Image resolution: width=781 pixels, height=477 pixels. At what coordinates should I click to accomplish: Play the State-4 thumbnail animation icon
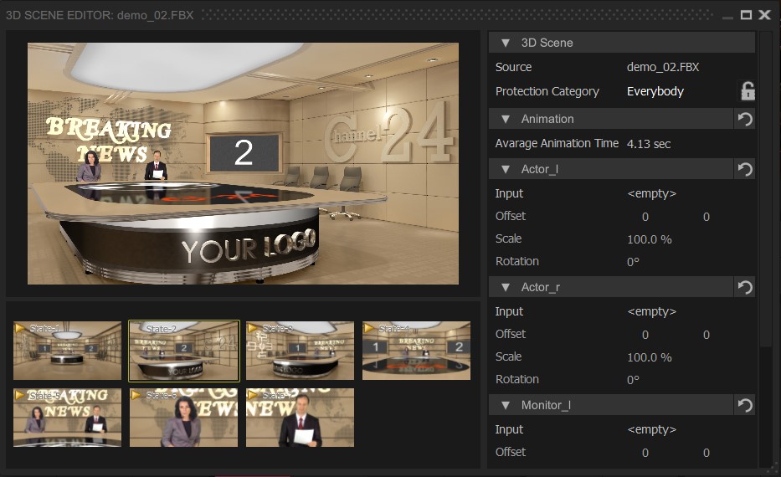coord(369,328)
